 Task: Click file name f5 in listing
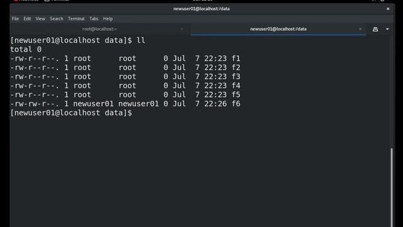tap(236, 95)
